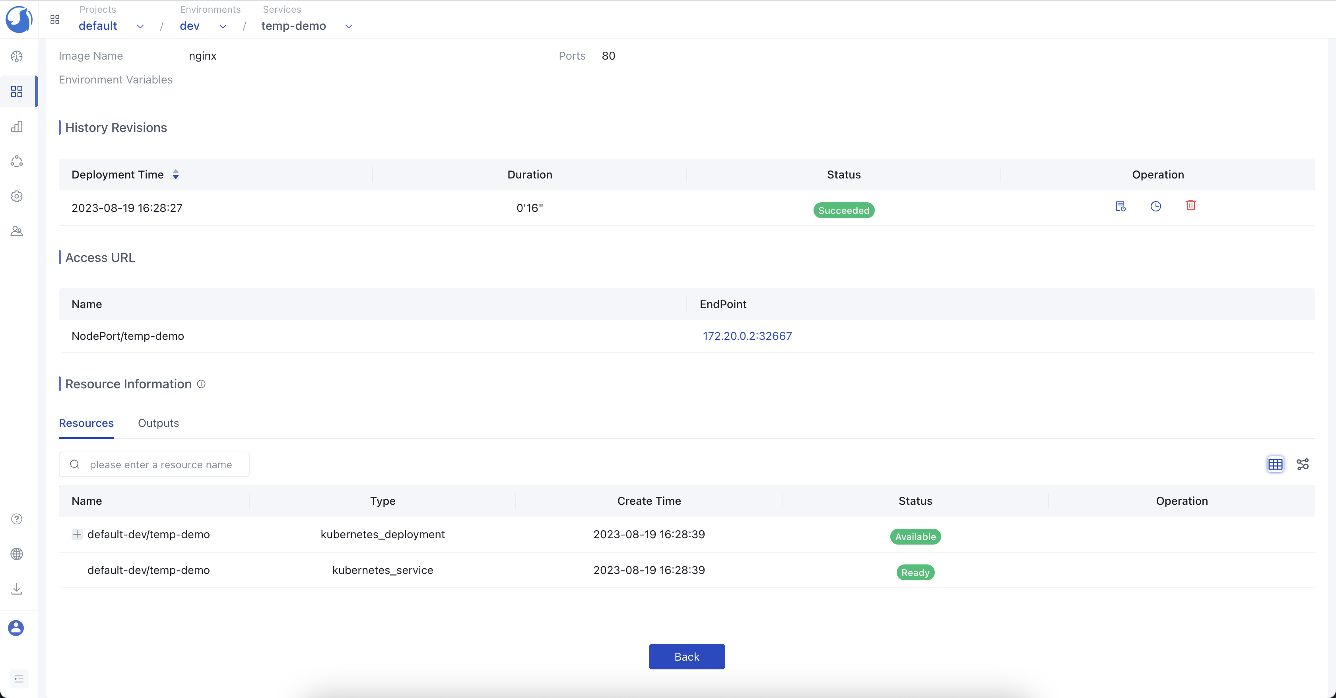The image size is (1336, 698).
Task: Click the default project breadcrumb link
Action: 97,26
